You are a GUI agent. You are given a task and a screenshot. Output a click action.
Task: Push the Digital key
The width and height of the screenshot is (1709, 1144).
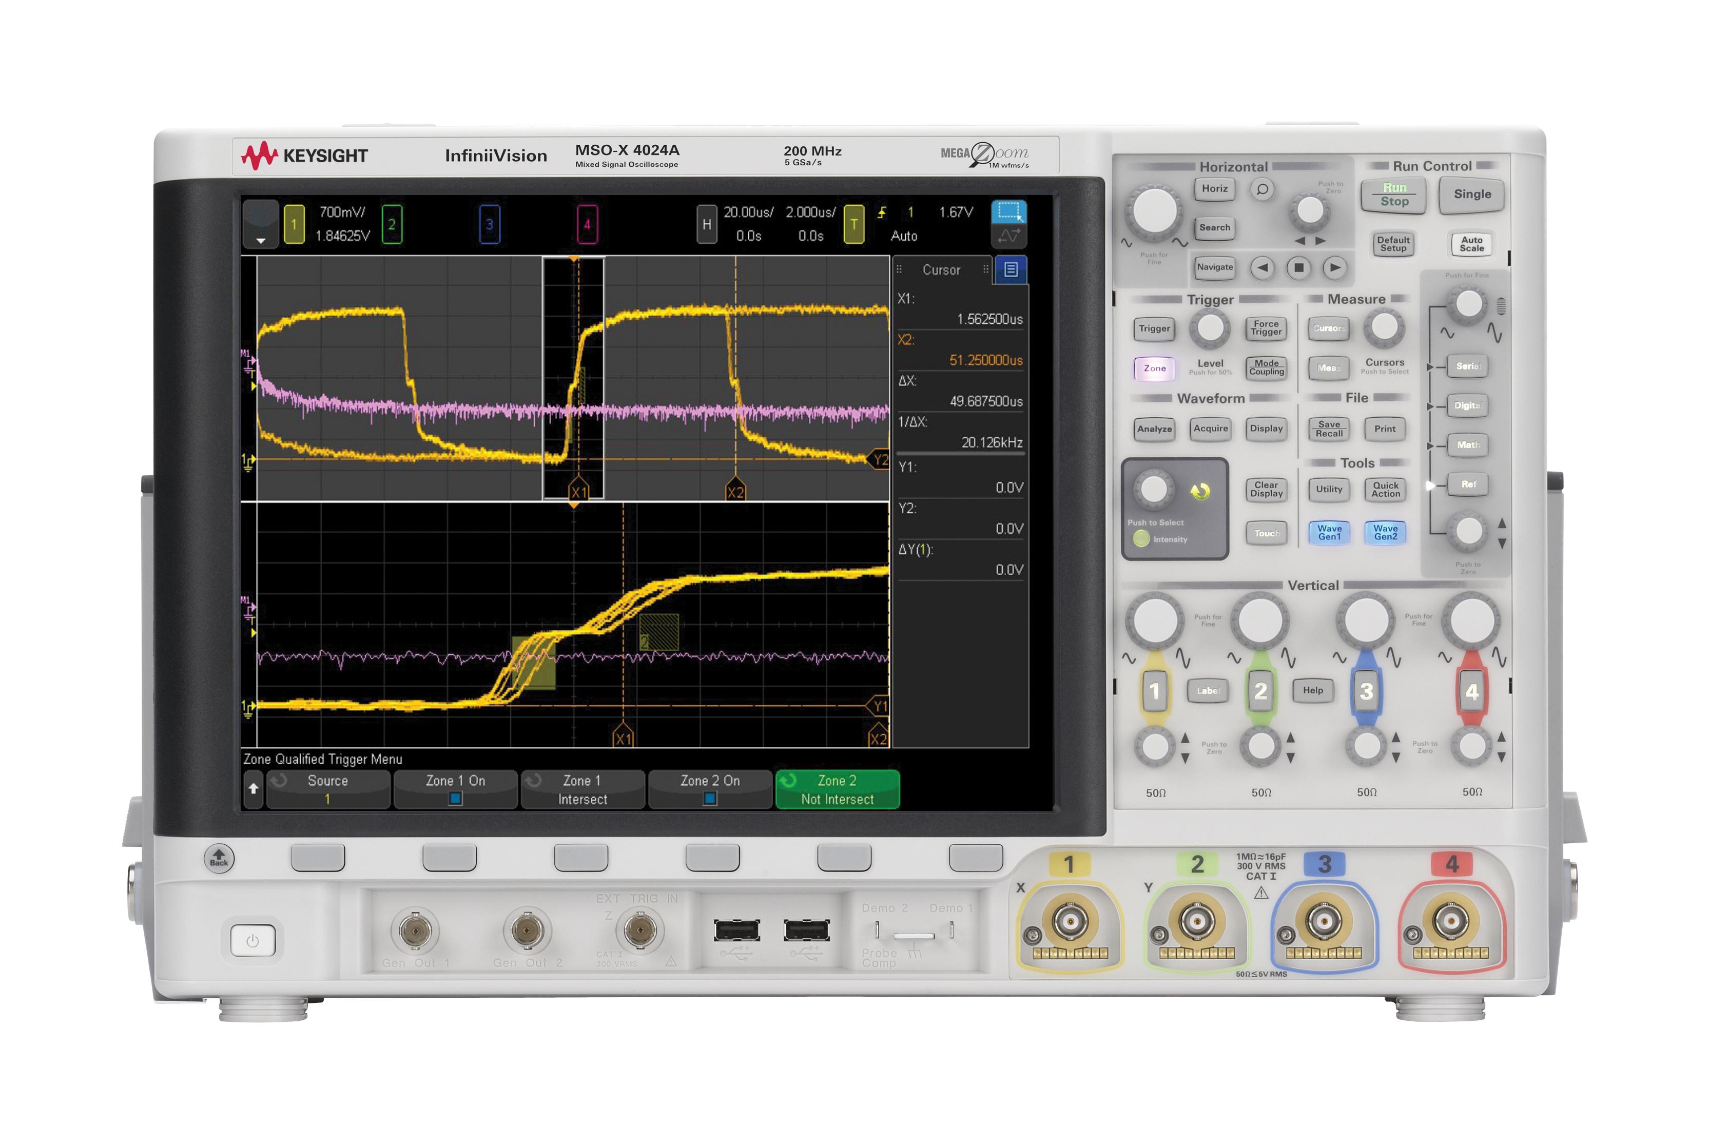[x=1468, y=405]
